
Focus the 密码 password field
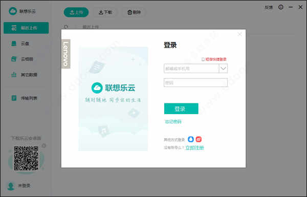(195, 83)
